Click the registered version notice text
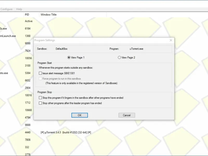 [81, 83]
